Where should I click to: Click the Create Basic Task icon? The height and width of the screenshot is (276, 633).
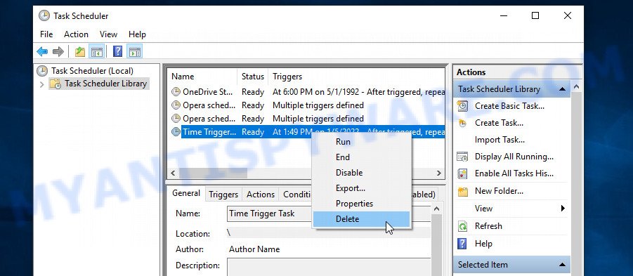coord(463,106)
